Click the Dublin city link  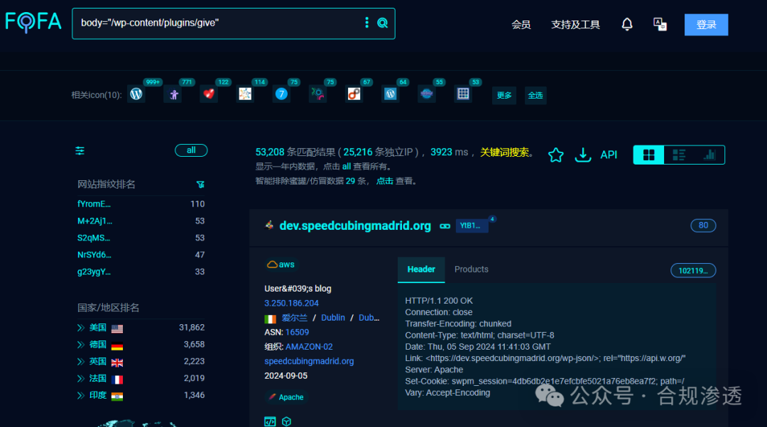pyautogui.click(x=333, y=318)
